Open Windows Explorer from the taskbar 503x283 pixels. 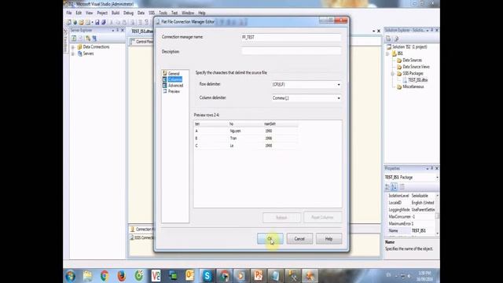coord(87,276)
